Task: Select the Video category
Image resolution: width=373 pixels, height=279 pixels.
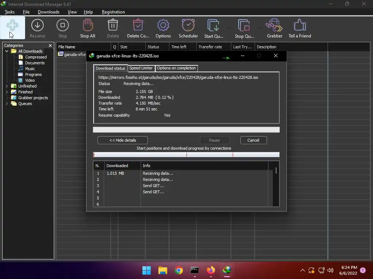Action: tap(30, 80)
